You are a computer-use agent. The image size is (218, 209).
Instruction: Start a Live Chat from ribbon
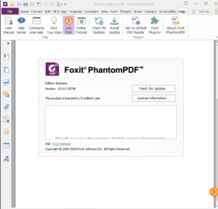pos(69,25)
